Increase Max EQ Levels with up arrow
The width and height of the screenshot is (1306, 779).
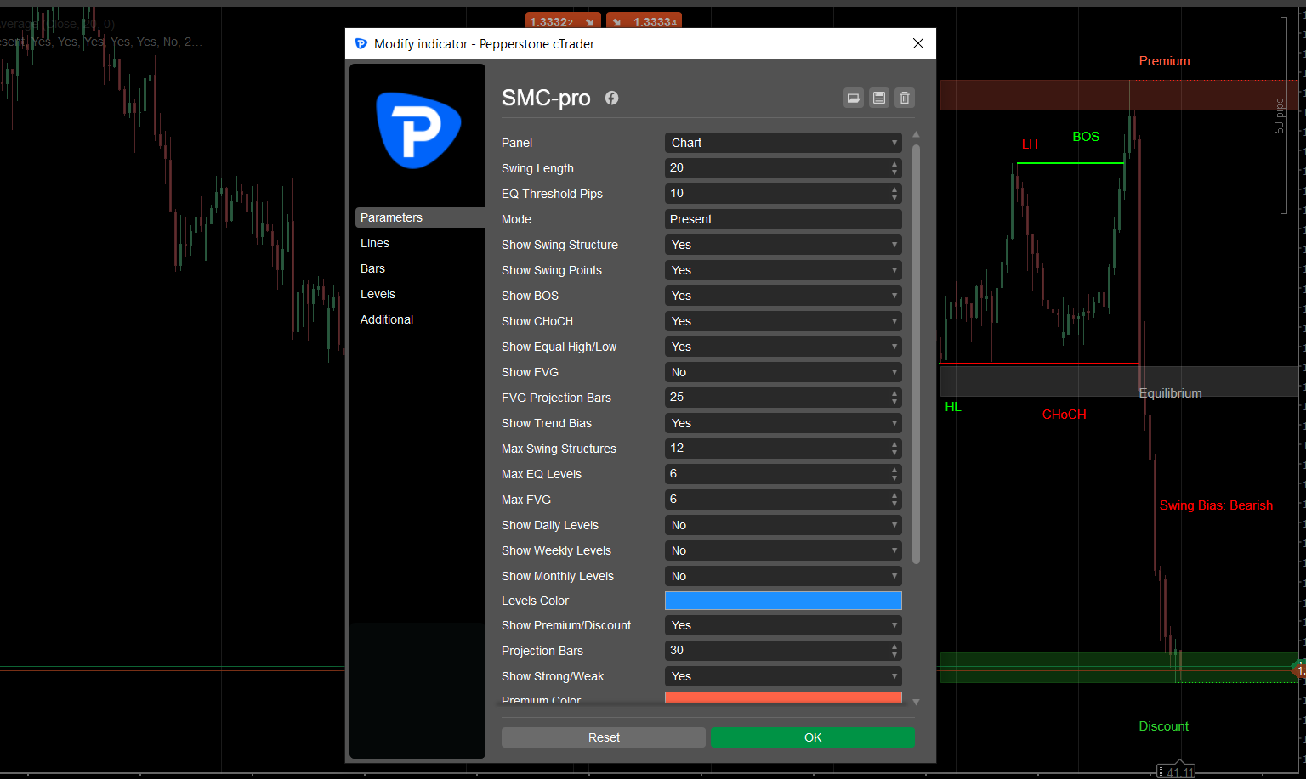pyautogui.click(x=894, y=470)
